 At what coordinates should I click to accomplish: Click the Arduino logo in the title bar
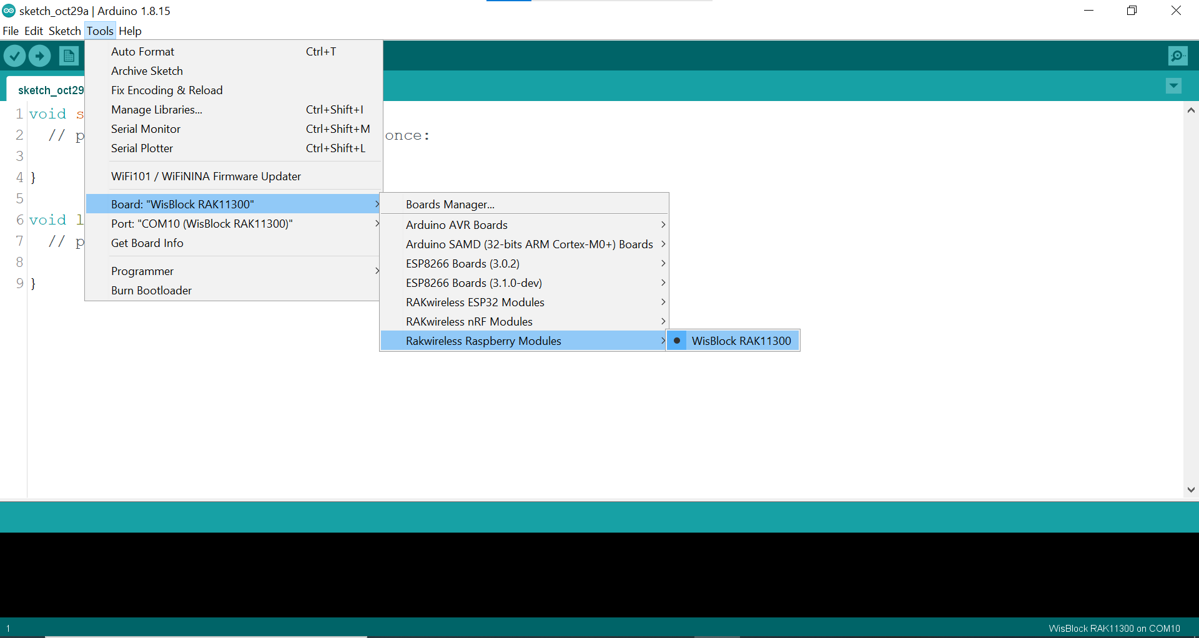click(x=9, y=11)
